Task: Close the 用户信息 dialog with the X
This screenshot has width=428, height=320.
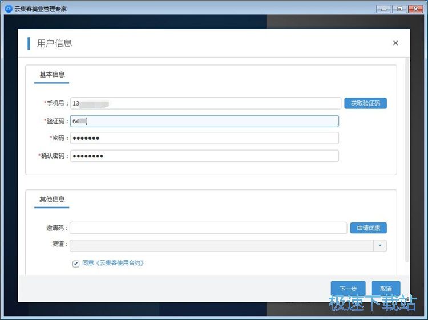Action: coord(395,43)
